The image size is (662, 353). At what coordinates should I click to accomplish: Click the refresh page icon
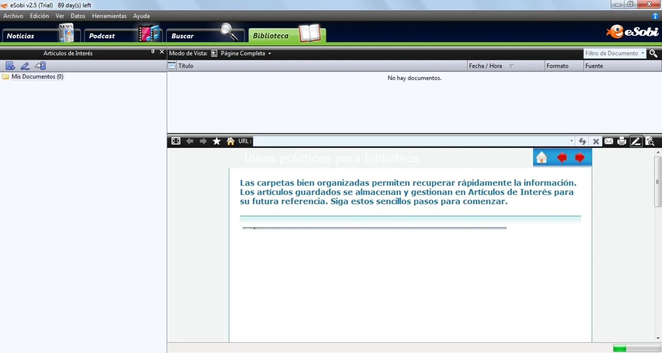(x=582, y=141)
